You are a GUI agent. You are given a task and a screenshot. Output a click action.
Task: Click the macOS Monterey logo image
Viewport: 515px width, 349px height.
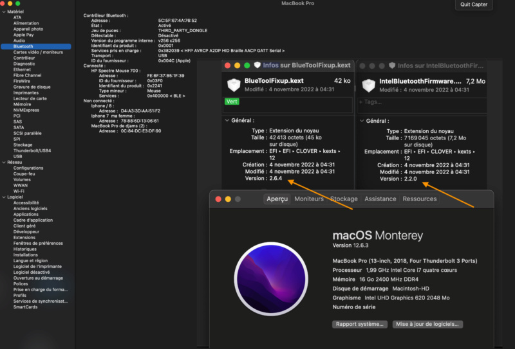(271, 279)
